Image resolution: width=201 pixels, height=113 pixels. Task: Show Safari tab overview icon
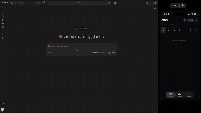pos(155,3)
